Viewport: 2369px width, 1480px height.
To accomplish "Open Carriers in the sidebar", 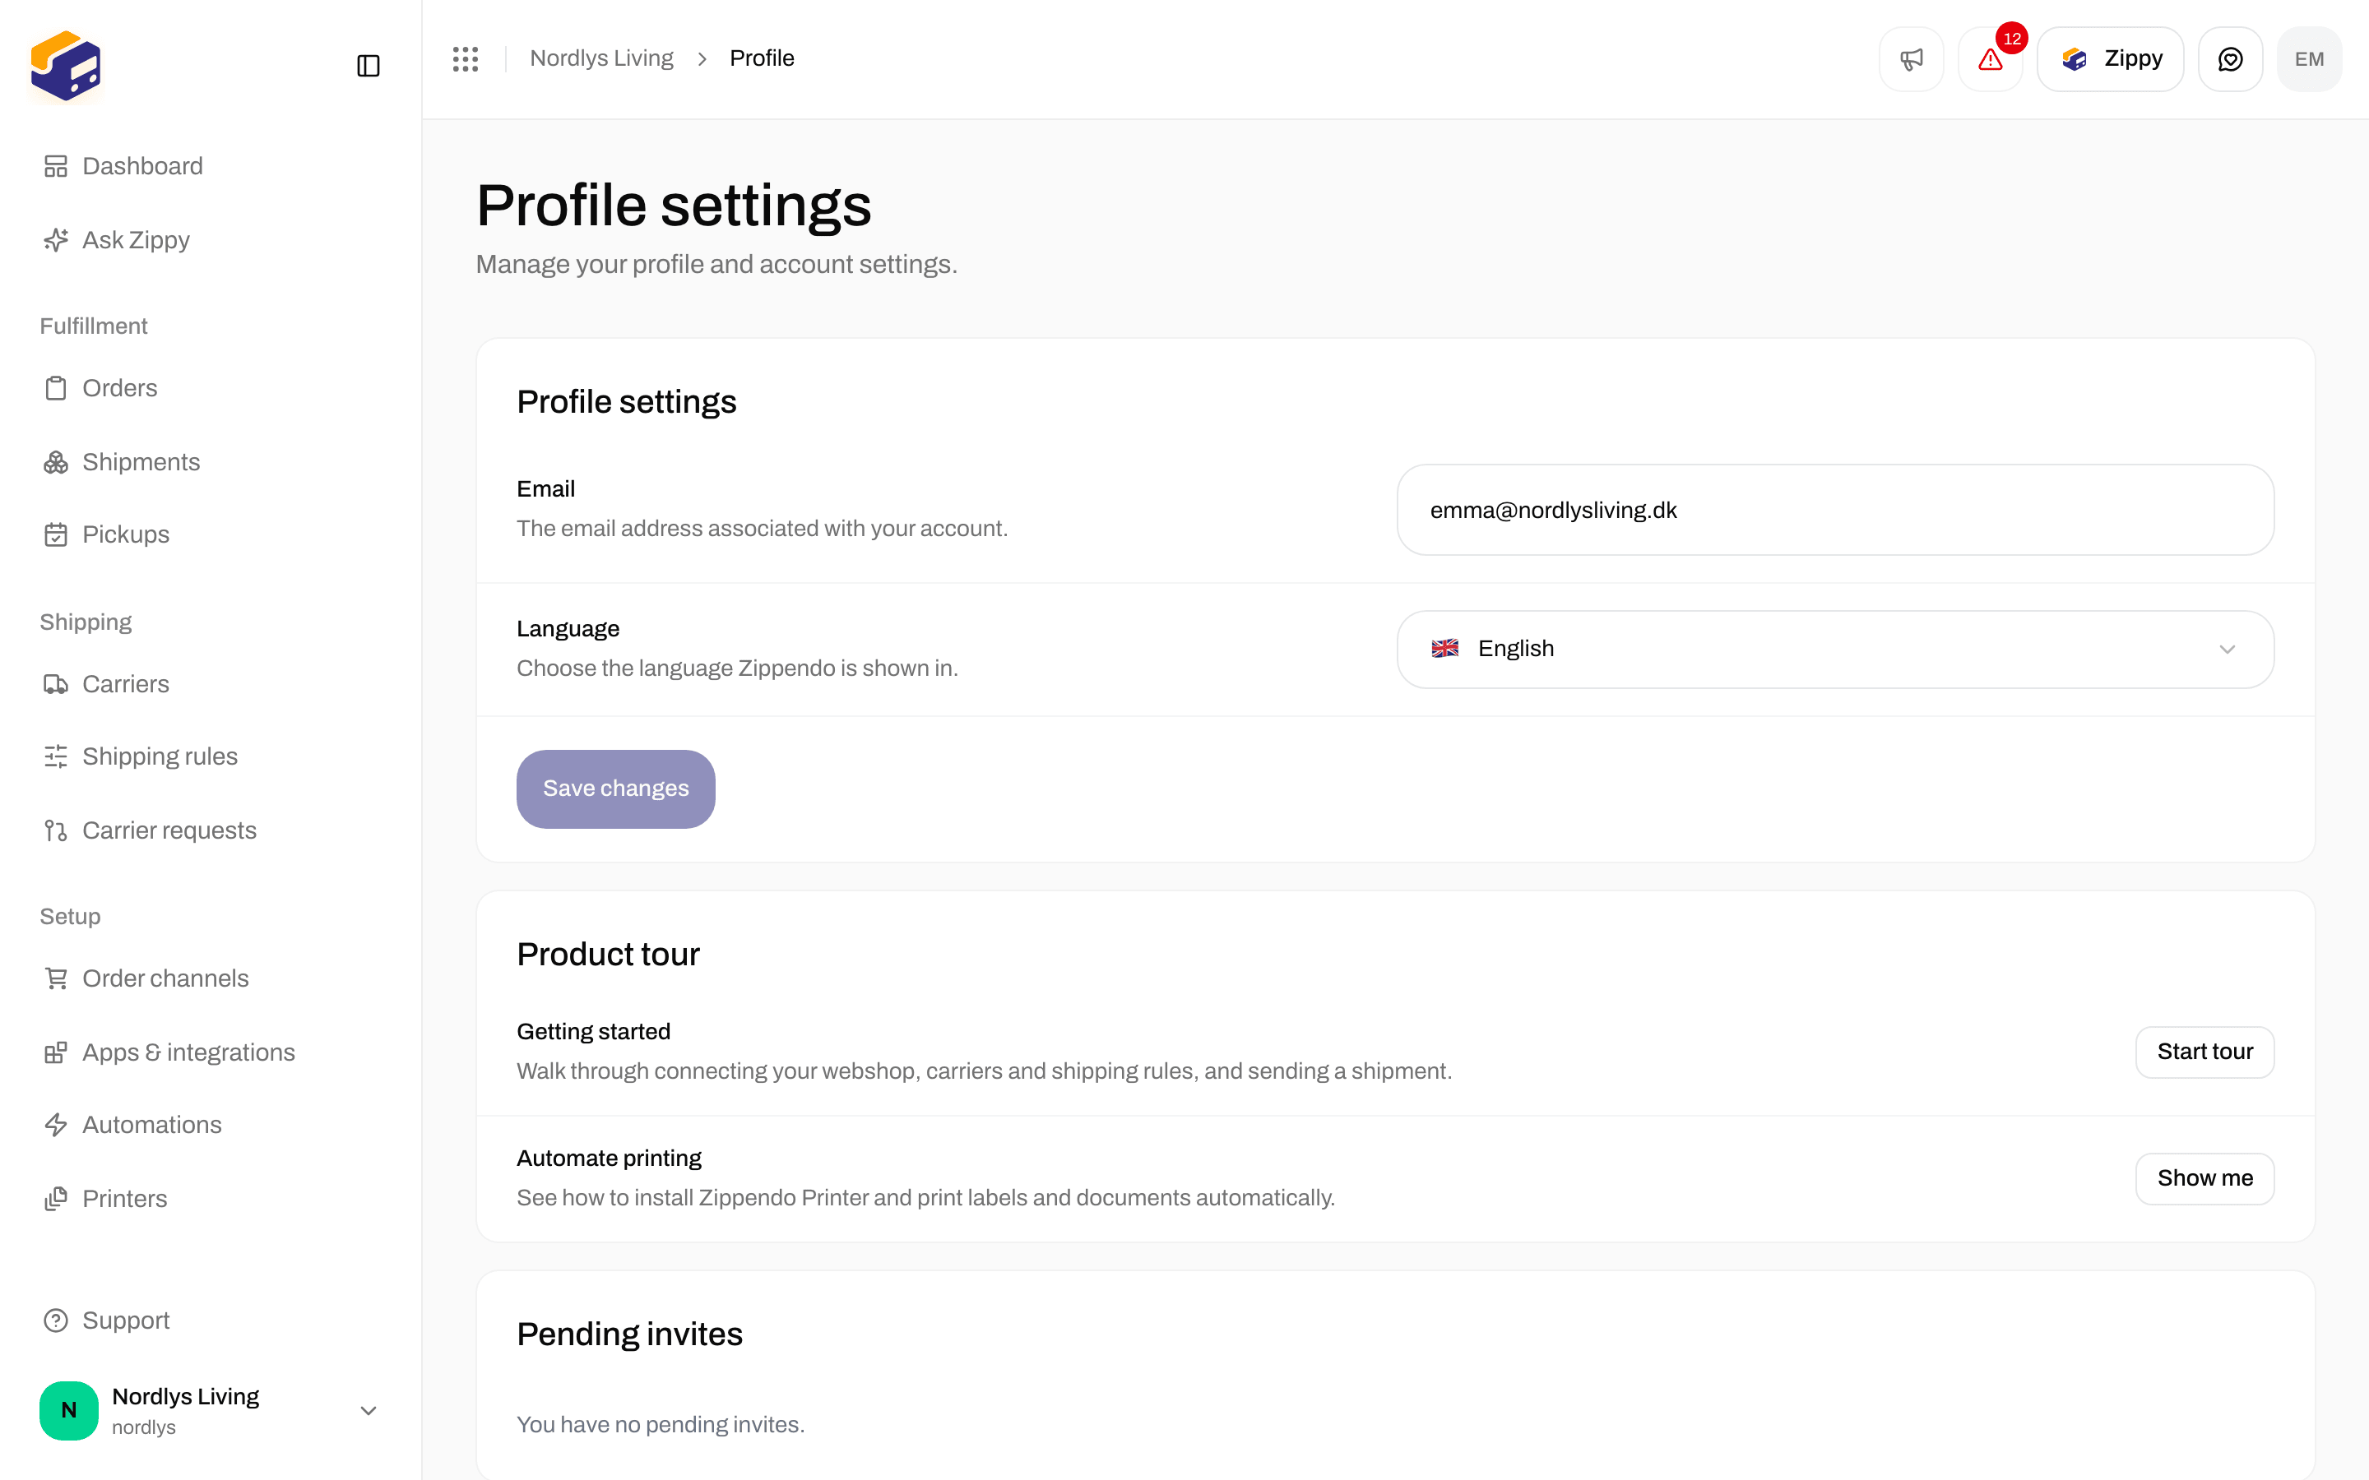I will click(125, 684).
